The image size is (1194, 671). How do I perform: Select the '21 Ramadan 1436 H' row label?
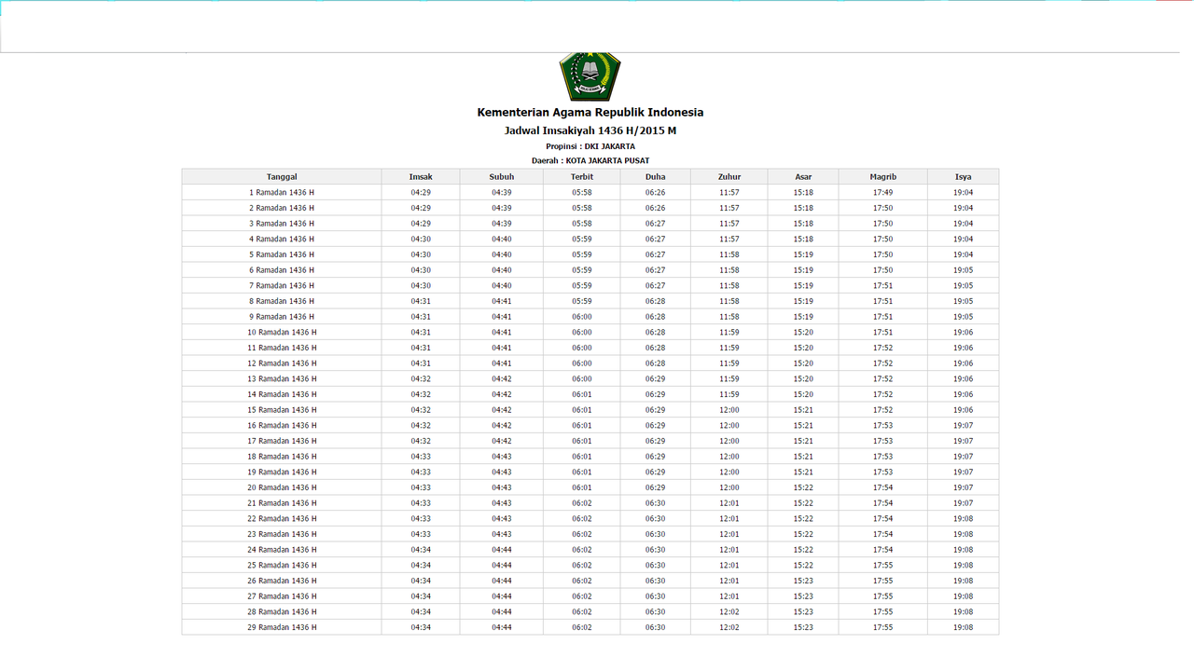coord(282,503)
